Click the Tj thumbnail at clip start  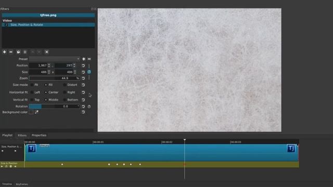point(32,148)
